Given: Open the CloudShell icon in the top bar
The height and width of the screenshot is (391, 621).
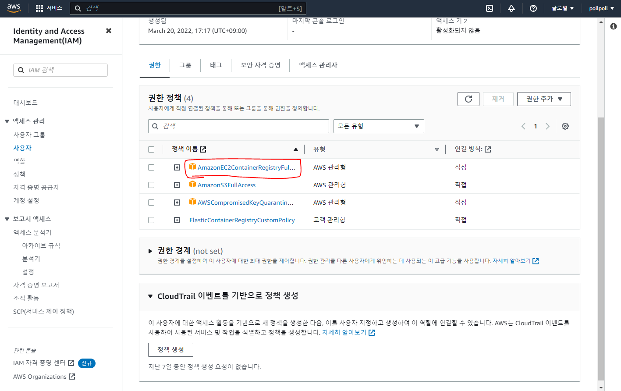Looking at the screenshot, I should tap(490, 8).
